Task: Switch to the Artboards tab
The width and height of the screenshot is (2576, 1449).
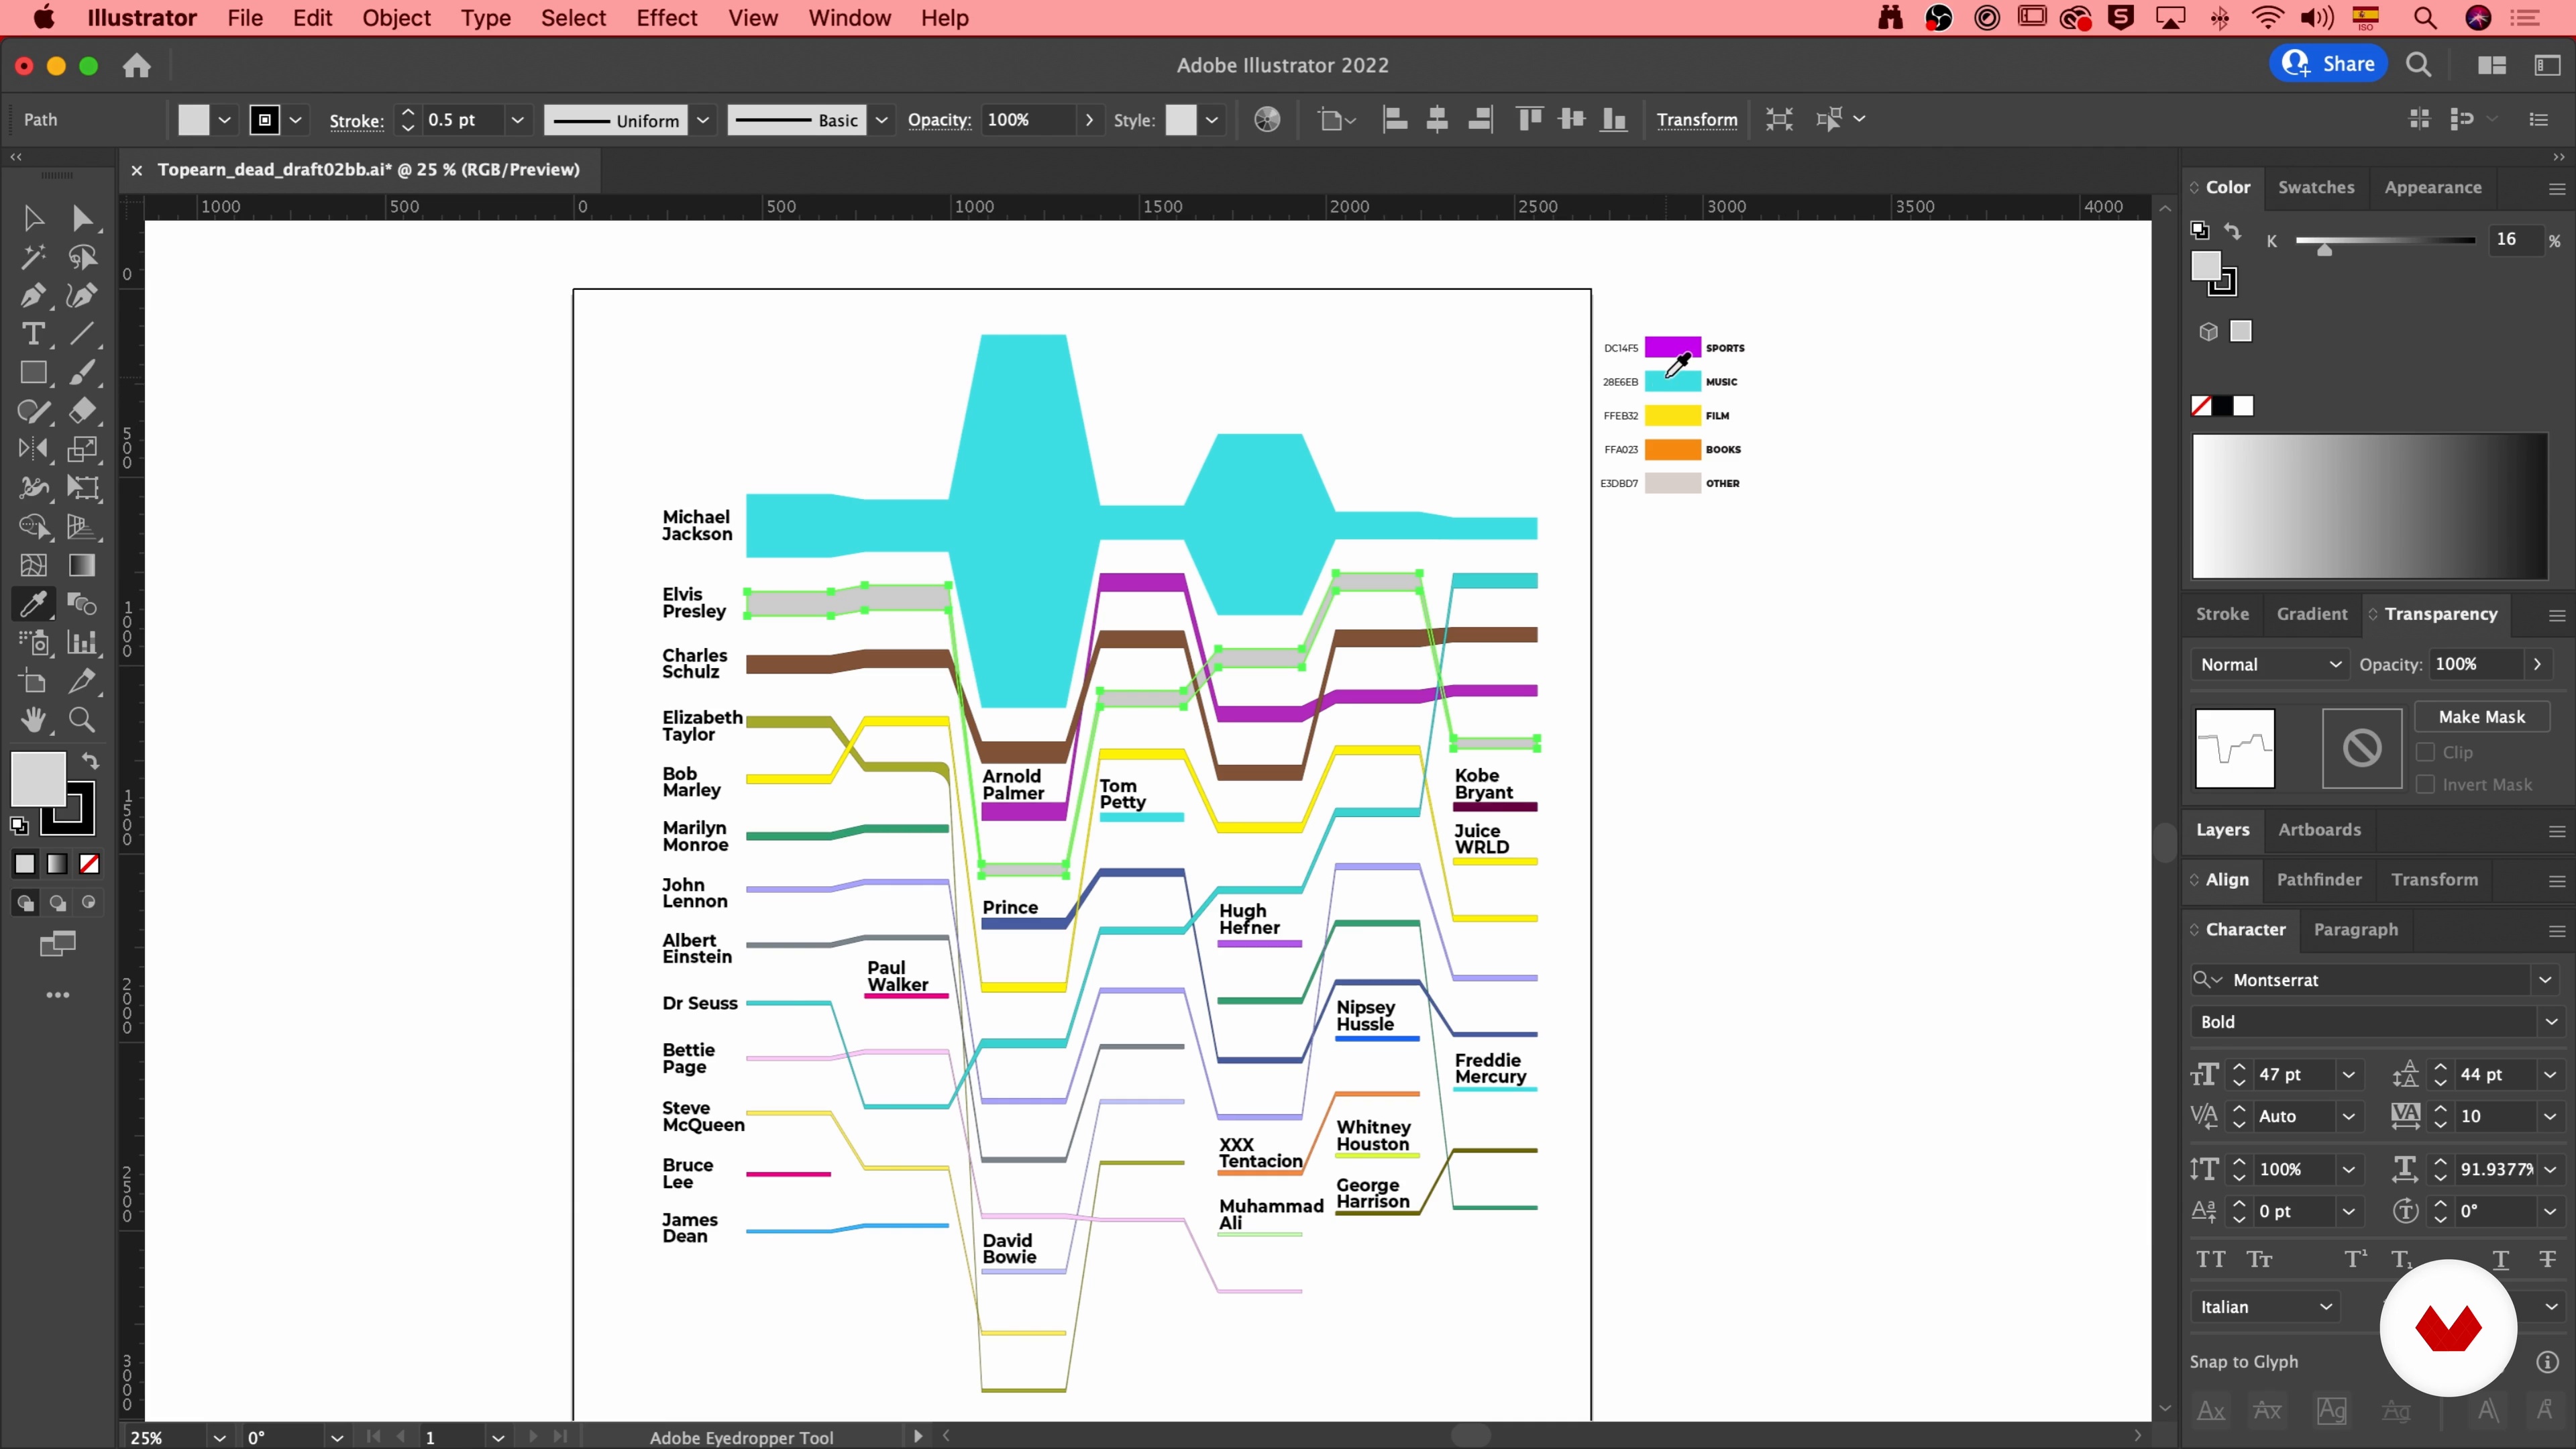Action: [2319, 830]
